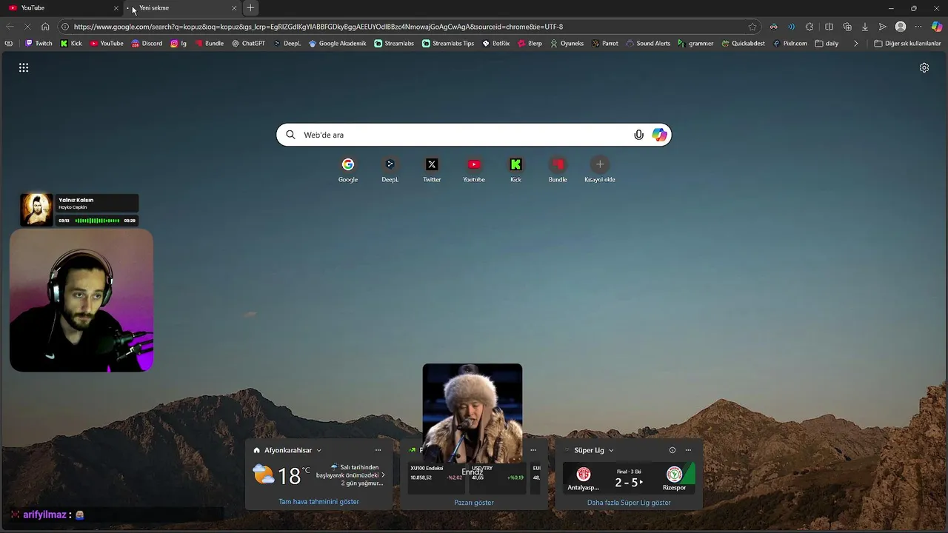
Task: Click the glasses-face extension icon in toolbar
Action: [773, 27]
